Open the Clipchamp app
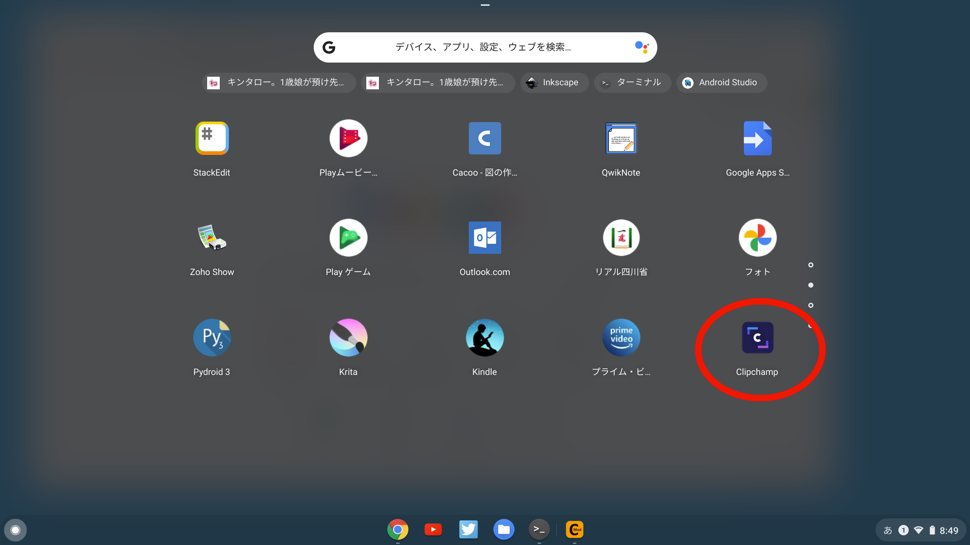 pos(757,338)
